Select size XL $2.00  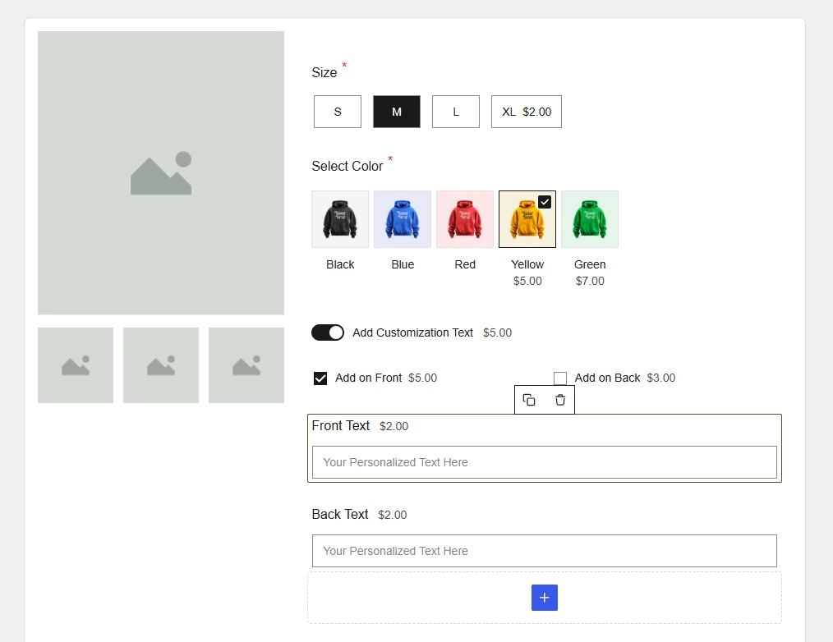pos(527,112)
